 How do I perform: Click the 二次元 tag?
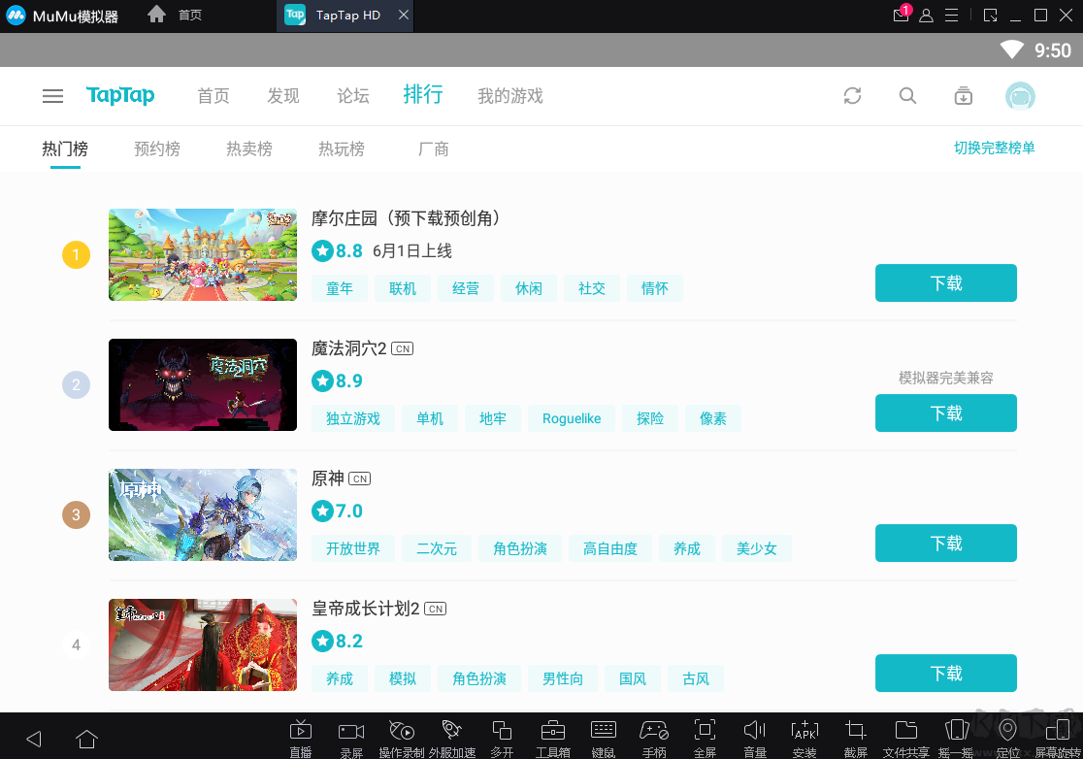click(437, 549)
